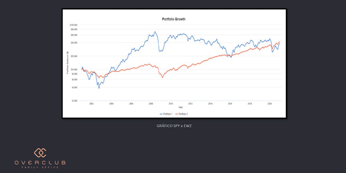Click the Portfolio Balance ($) y-axis title

click(68, 63)
